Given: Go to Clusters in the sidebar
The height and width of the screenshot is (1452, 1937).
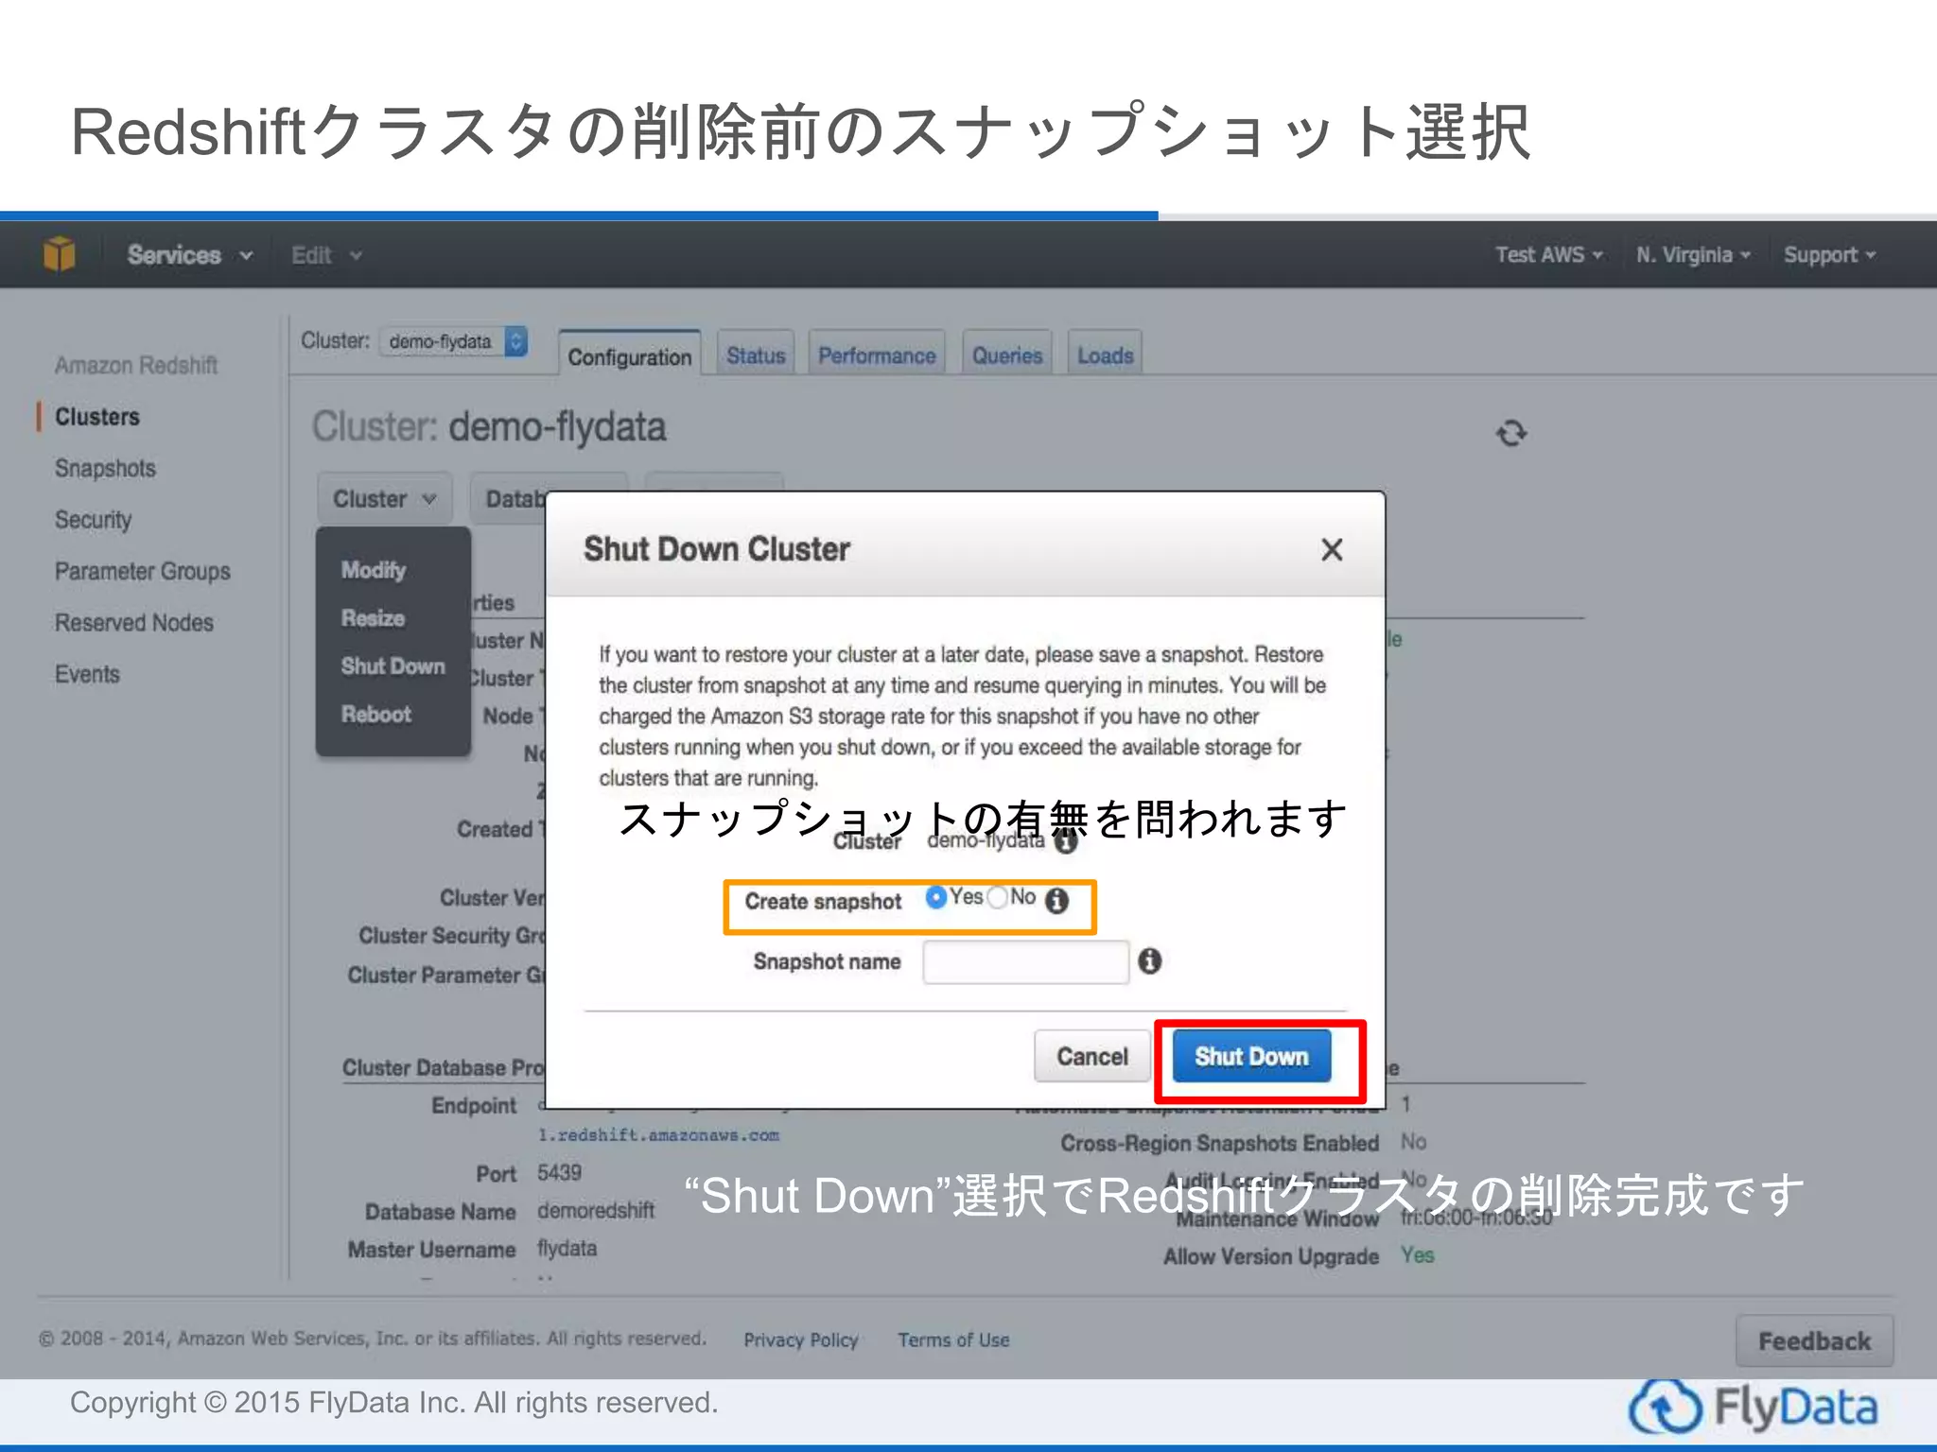Looking at the screenshot, I should point(97,417).
